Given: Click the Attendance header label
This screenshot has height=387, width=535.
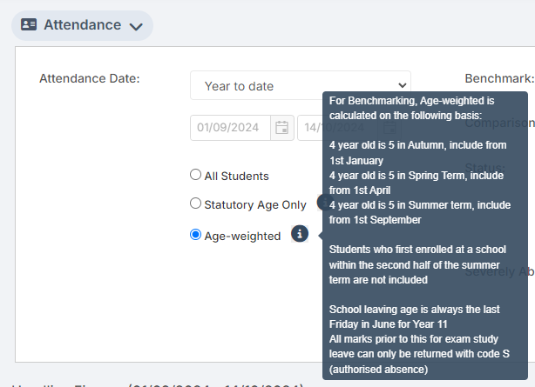Looking at the screenshot, I should tap(82, 24).
